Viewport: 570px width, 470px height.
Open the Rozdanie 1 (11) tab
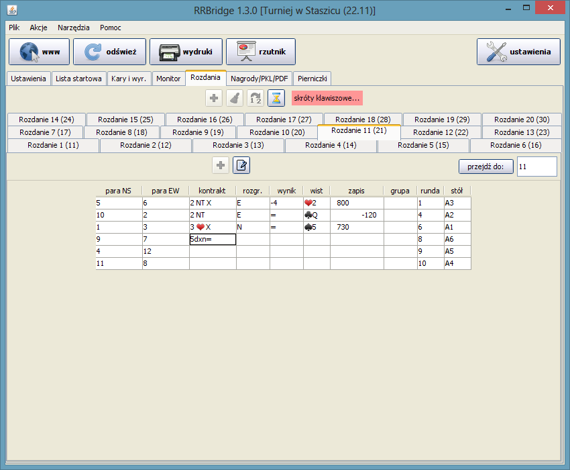(x=53, y=146)
